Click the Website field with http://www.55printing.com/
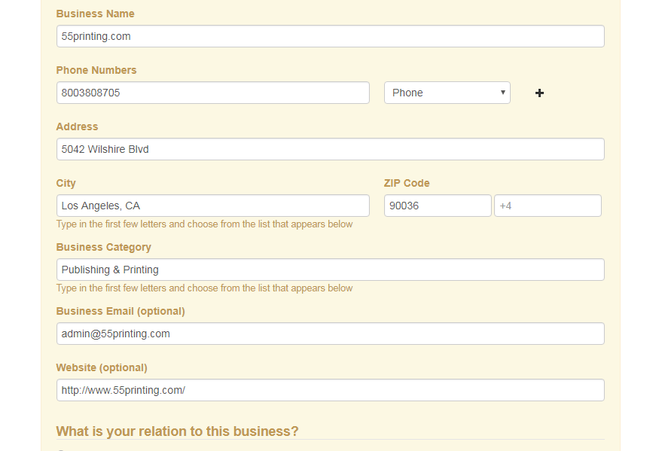Viewport: 659px width, 451px height. coord(330,390)
